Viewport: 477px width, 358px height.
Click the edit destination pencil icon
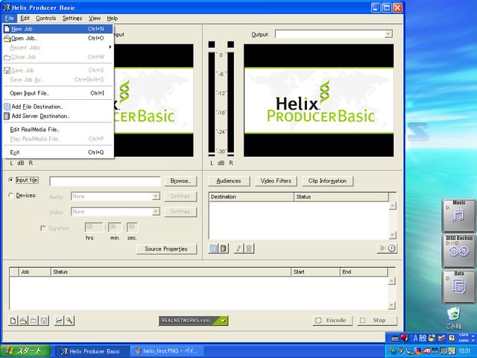238,248
